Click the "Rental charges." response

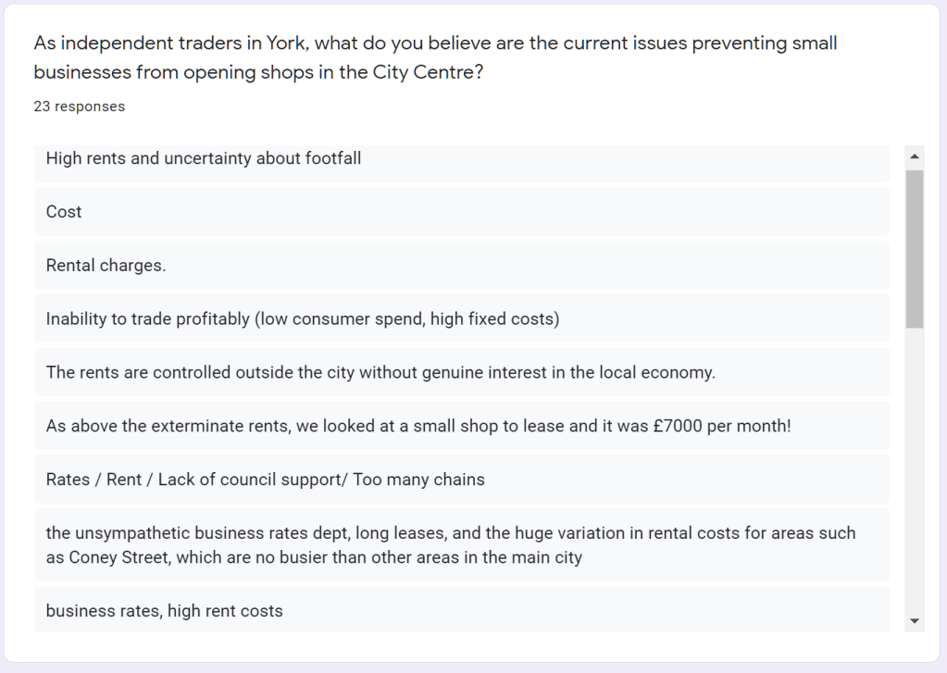pos(106,266)
